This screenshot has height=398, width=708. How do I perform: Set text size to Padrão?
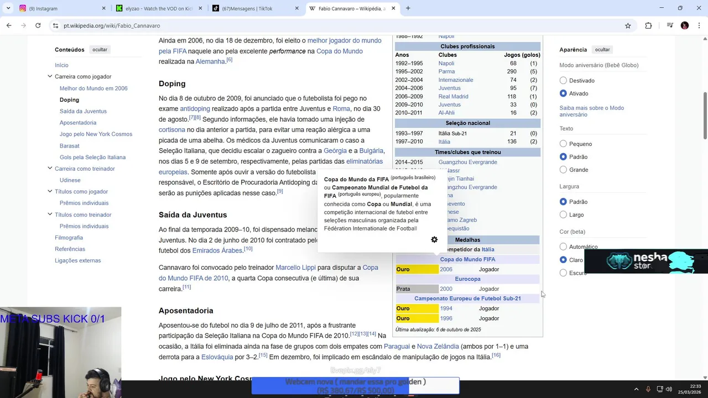(563, 157)
